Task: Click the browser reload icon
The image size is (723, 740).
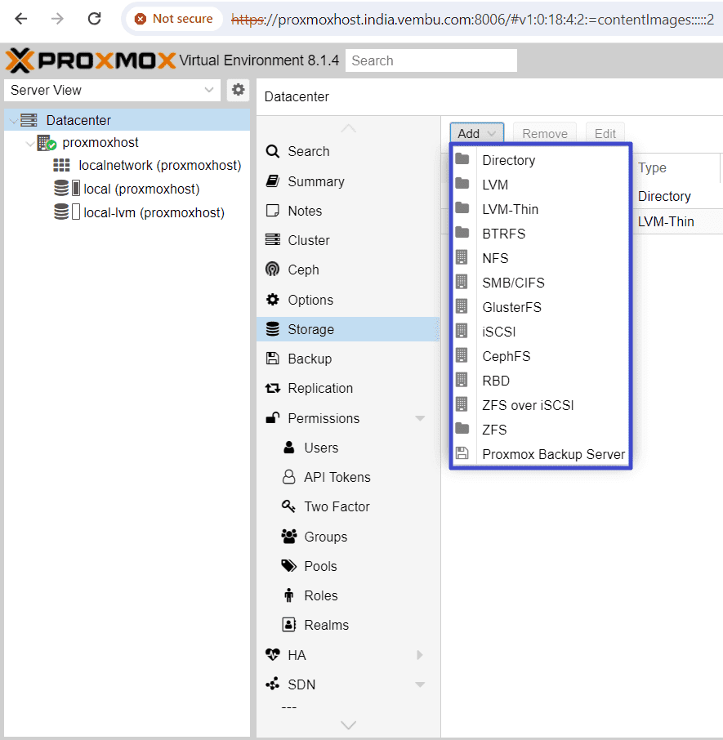Action: point(95,19)
